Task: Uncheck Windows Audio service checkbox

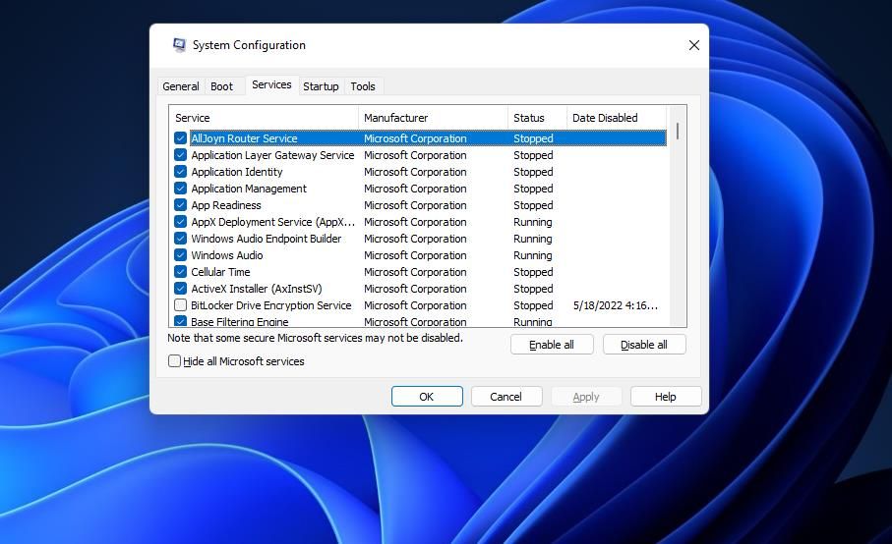Action: tap(180, 255)
